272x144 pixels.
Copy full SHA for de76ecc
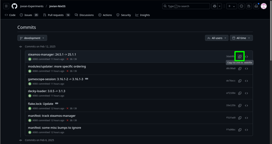[240, 81]
